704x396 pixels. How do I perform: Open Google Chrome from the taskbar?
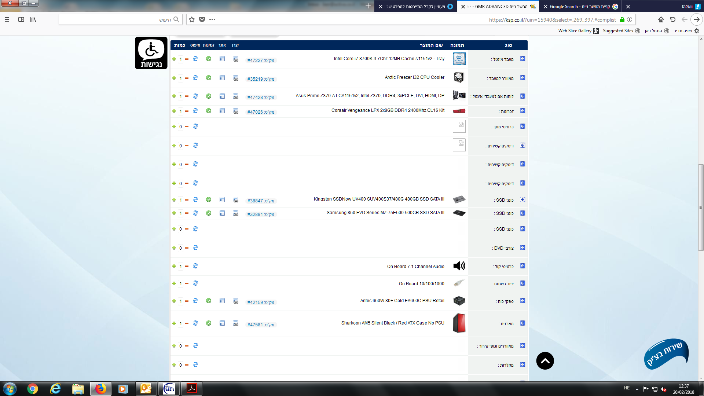pos(33,389)
